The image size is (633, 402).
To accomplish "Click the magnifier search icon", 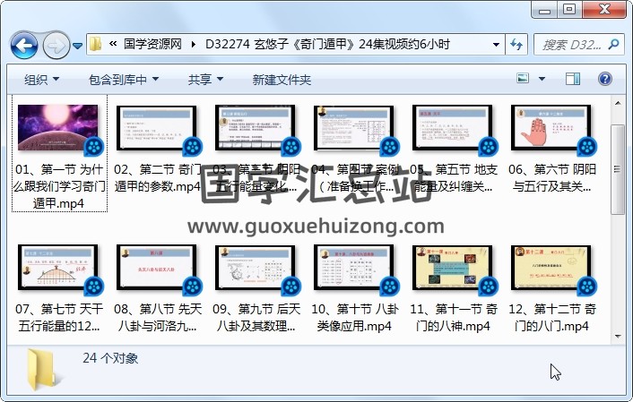I will tap(613, 44).
